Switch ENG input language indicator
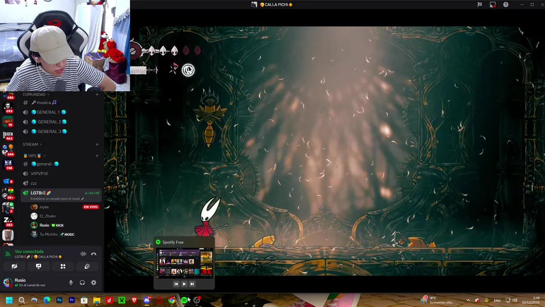The width and height of the screenshot is (545, 307). click(x=497, y=300)
